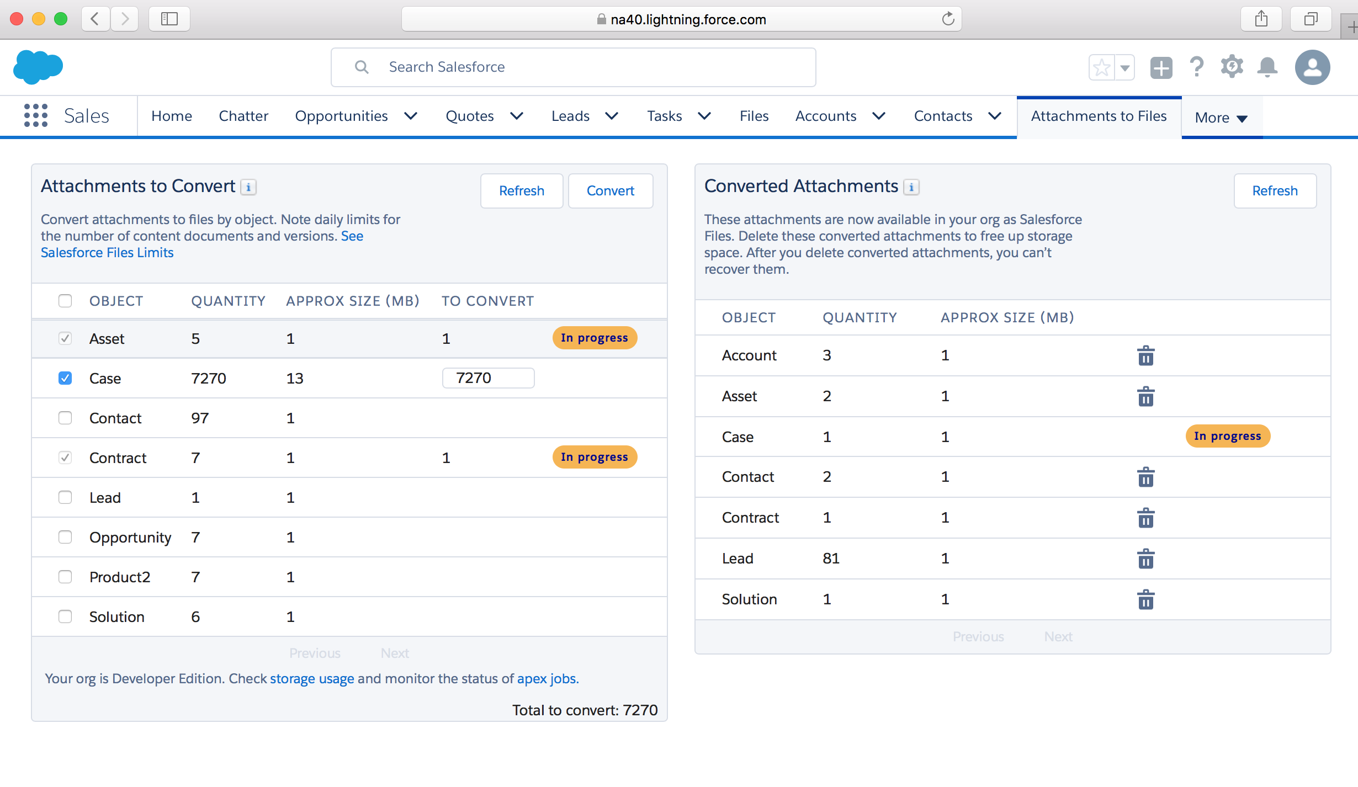Open the Help question mark icon

(1197, 67)
